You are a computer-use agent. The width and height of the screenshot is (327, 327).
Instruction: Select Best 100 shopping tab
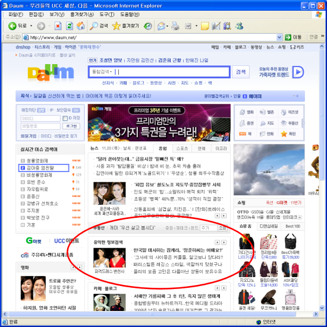(x=293, y=226)
